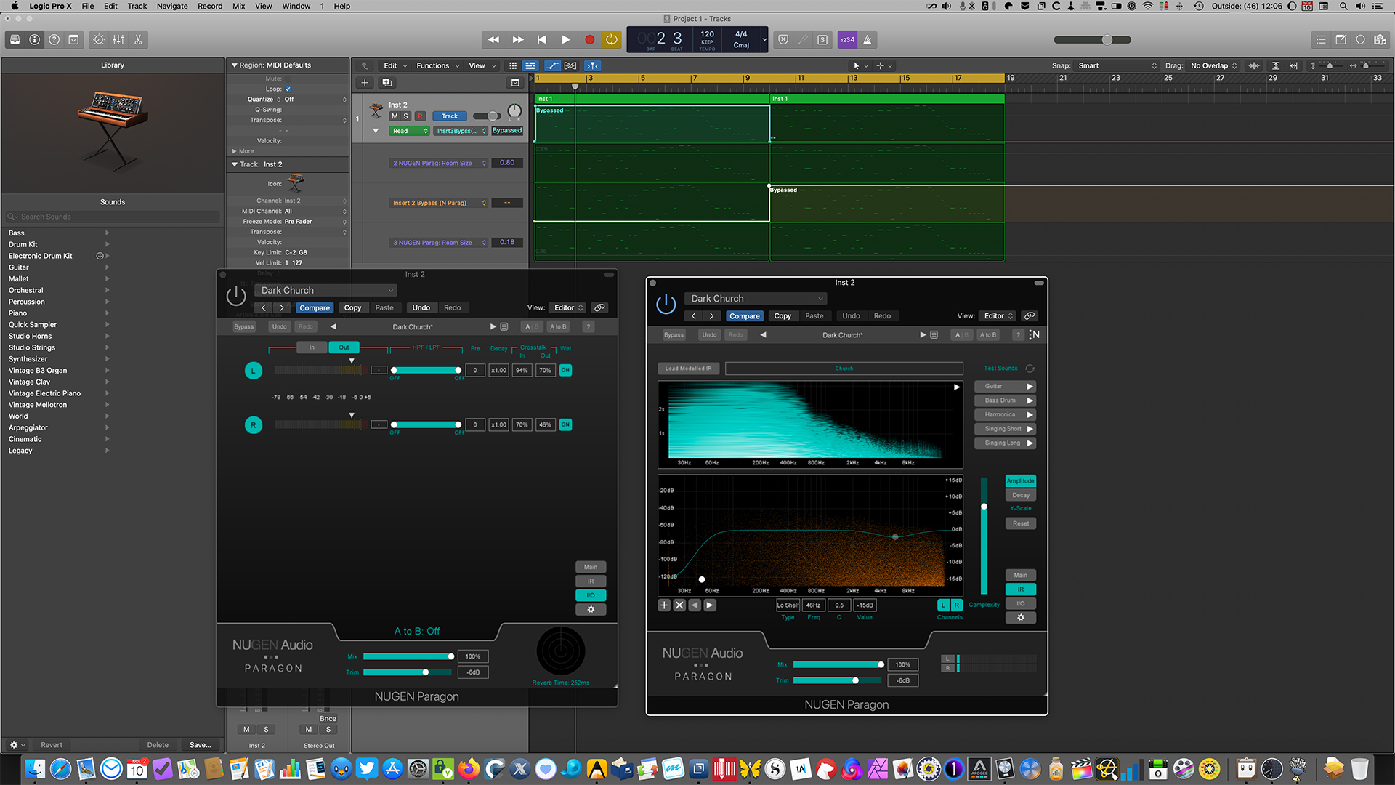Toggle power button in right Paragon window
The image size is (1395, 785).
pyautogui.click(x=666, y=304)
